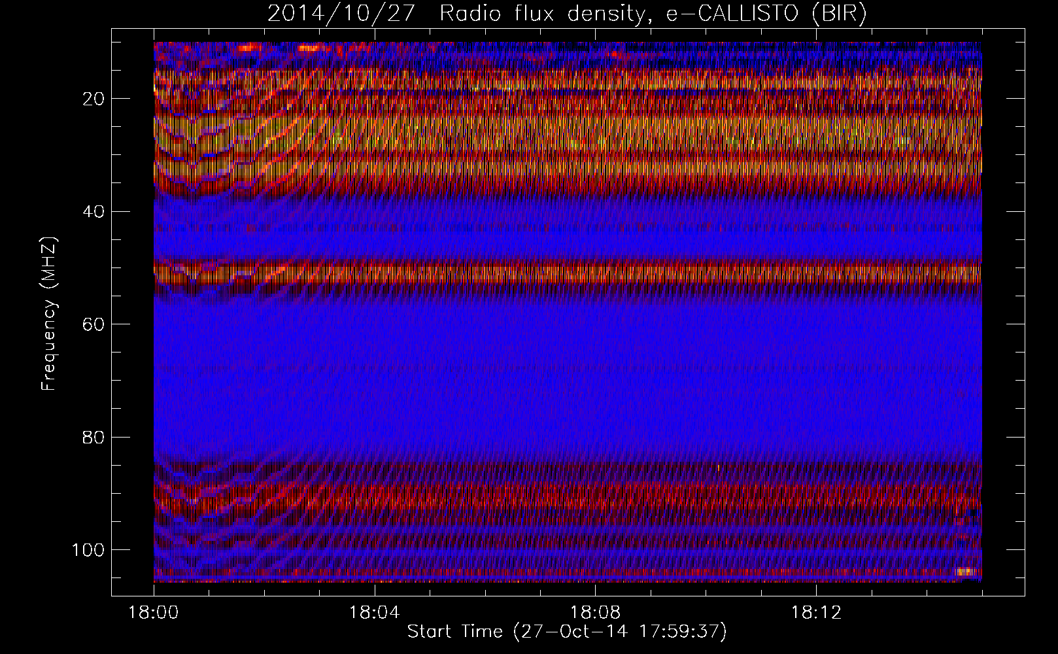1058x654 pixels.
Task: Click the 18:12 time tick label
Action: pyautogui.click(x=816, y=613)
